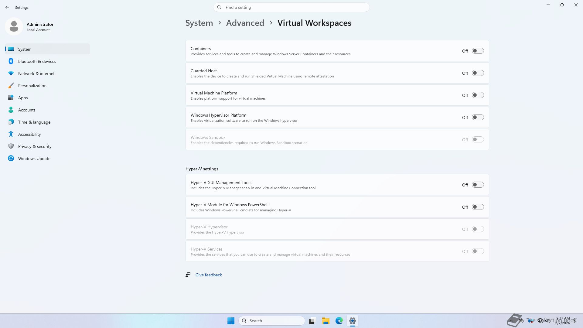Screen dimensions: 583x328
Task: Turn on Virtual Machine Platform
Action: coord(478,95)
